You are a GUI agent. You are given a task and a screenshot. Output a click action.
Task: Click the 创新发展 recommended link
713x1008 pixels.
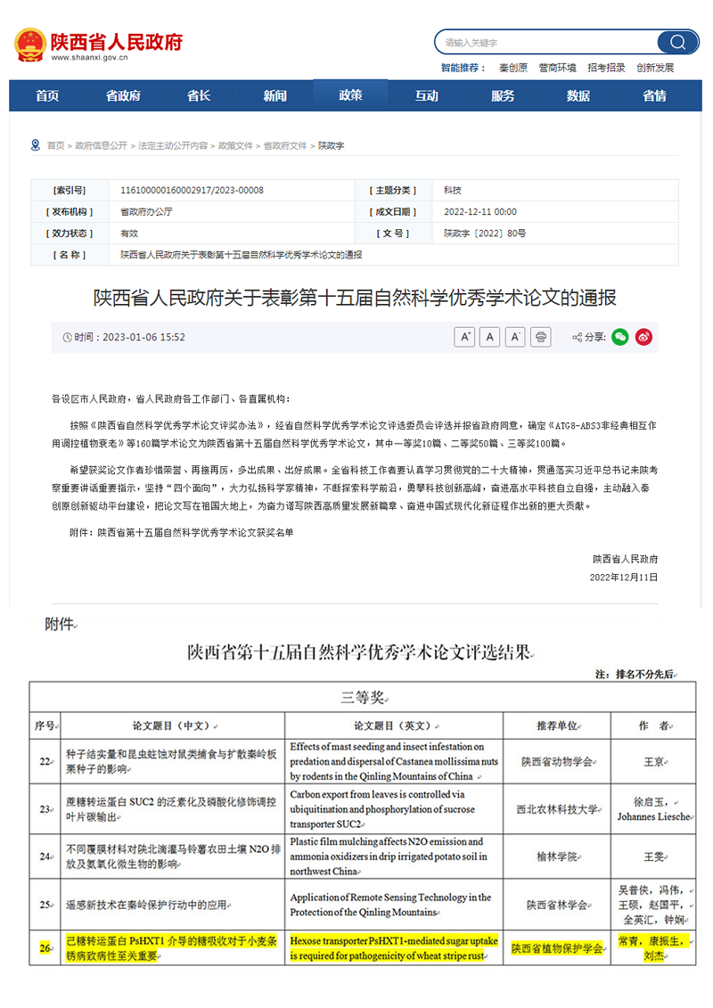click(x=655, y=68)
